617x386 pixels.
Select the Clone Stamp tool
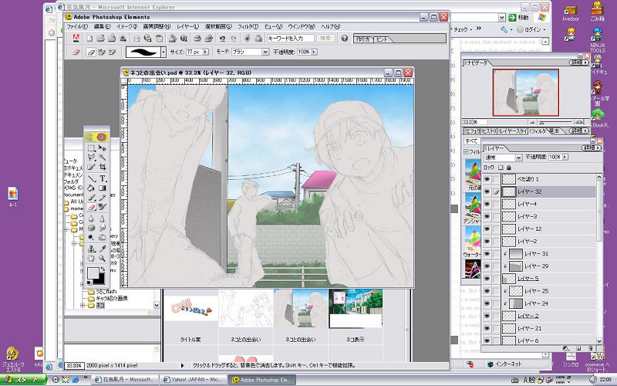click(x=91, y=249)
